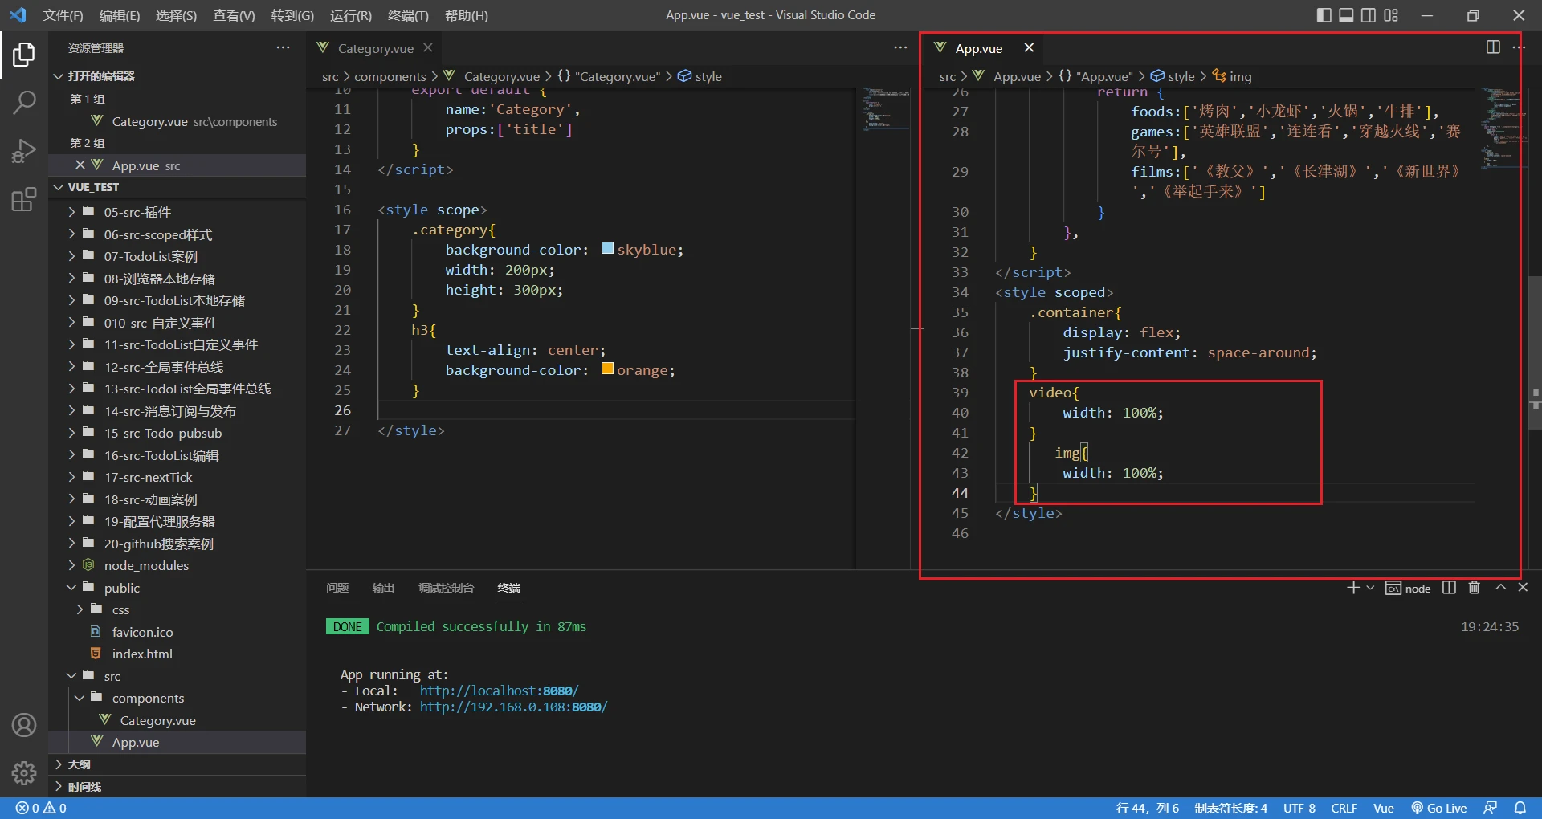1542x819 pixels.
Task: Click Go Live in status bar
Action: pyautogui.click(x=1439, y=808)
